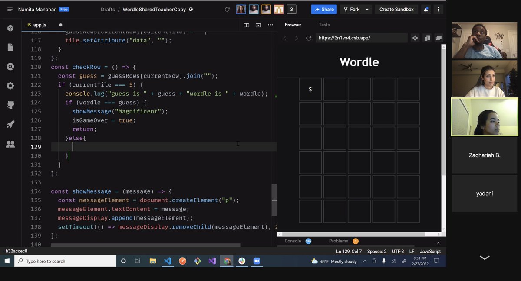Viewport: 521px width, 281px height.
Task: Click Create Sandbox button
Action: click(396, 9)
